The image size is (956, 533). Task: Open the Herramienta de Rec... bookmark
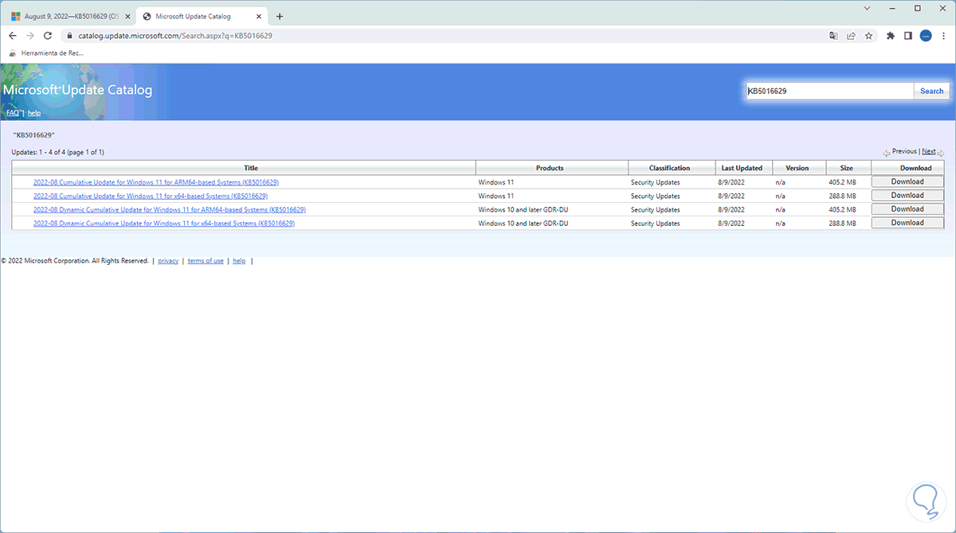pos(48,53)
